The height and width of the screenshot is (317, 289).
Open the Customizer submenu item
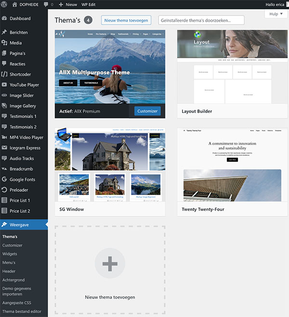13,245
